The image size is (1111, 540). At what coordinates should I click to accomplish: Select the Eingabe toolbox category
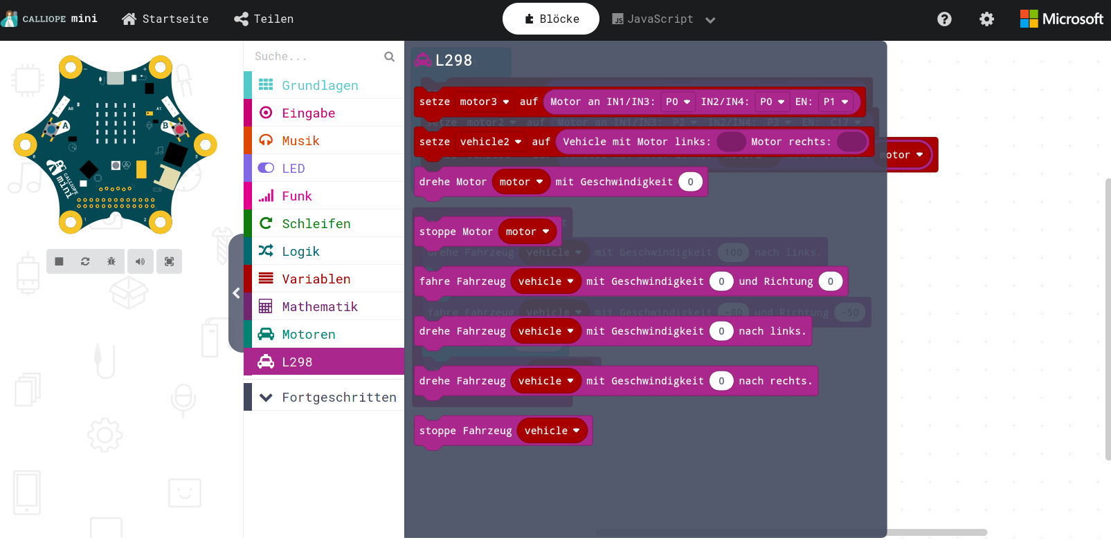point(324,113)
